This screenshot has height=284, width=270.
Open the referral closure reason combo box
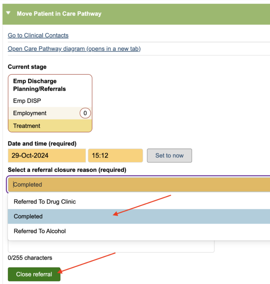139,185
